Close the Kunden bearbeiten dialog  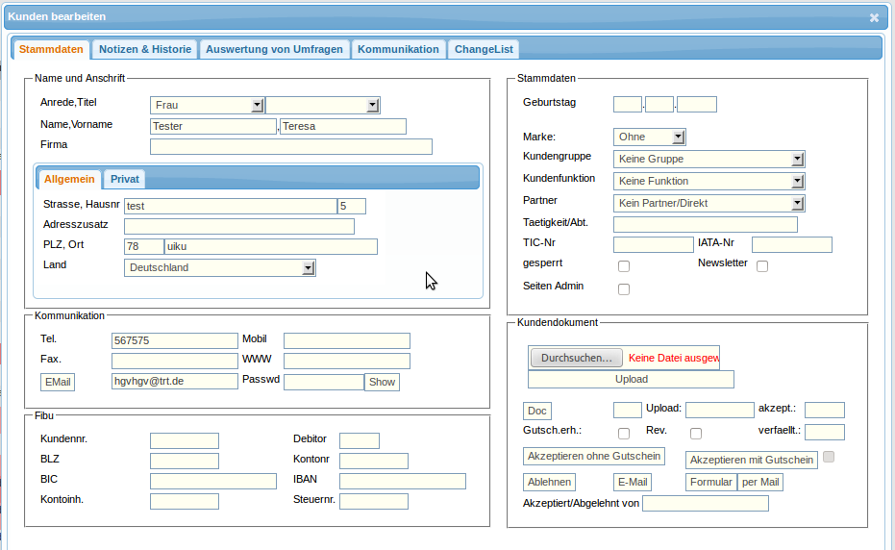click(874, 17)
